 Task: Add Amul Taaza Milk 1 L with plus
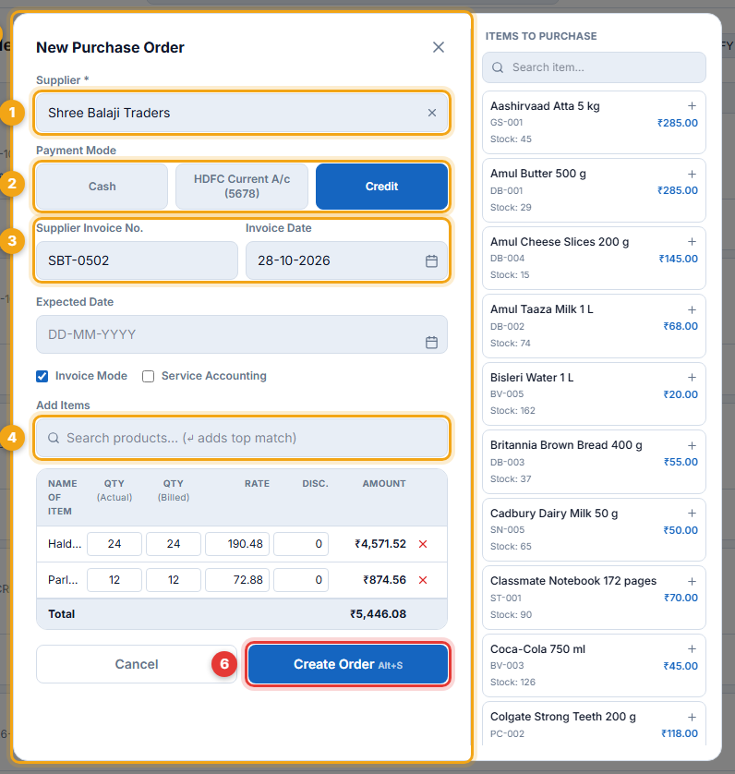click(x=692, y=310)
